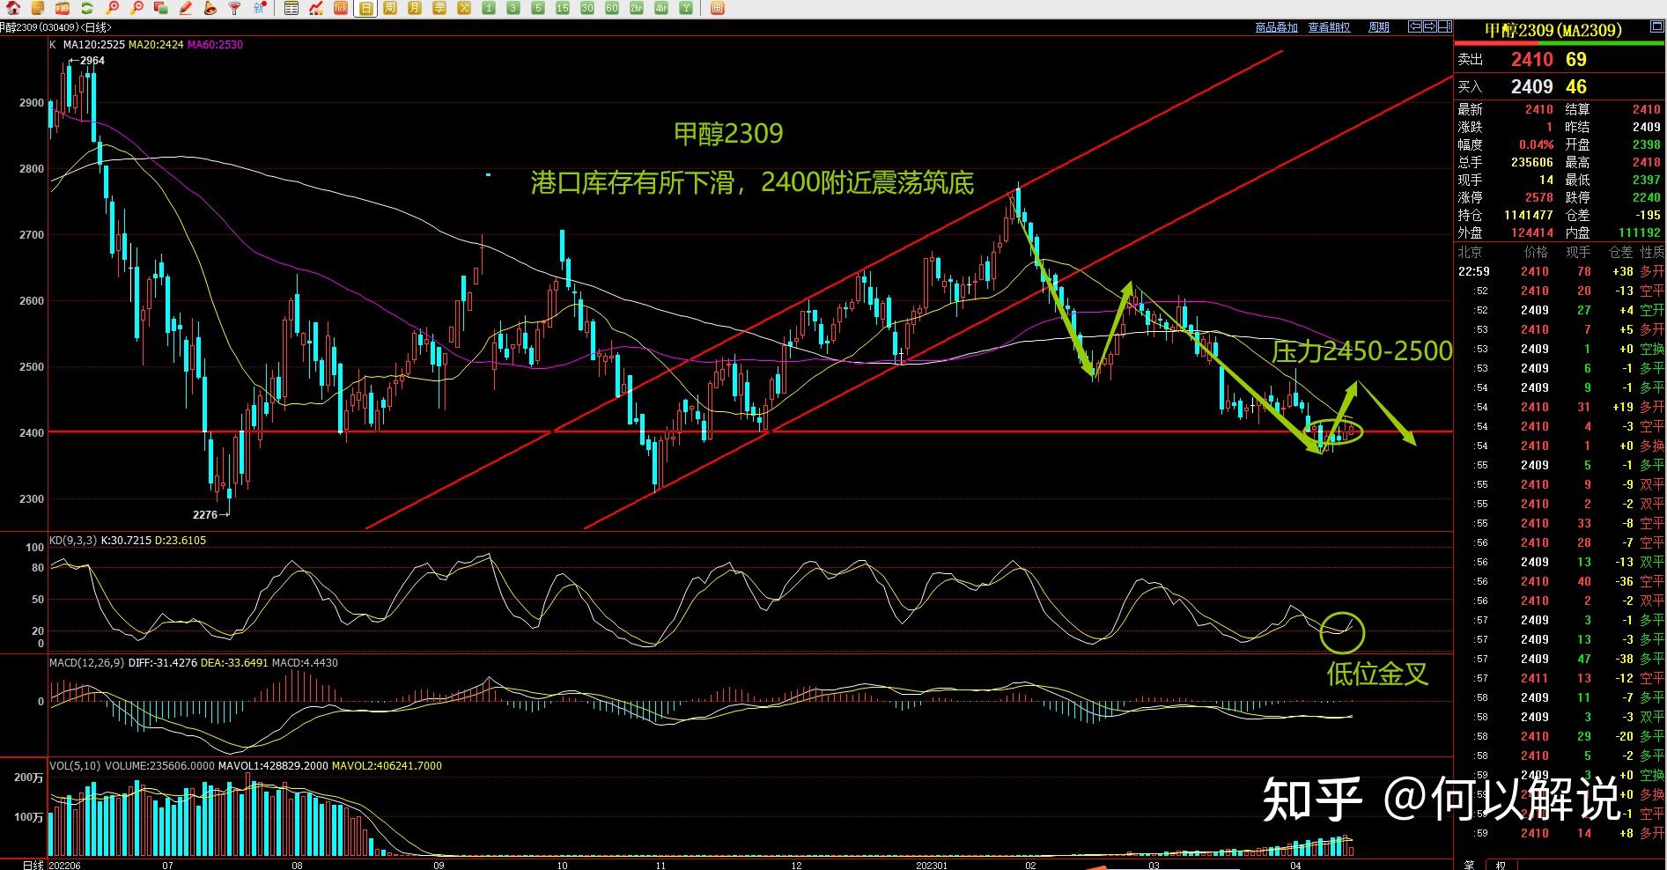Click the orange F10 info icon
Image resolution: width=1667 pixels, height=870 pixels.
(62, 8)
